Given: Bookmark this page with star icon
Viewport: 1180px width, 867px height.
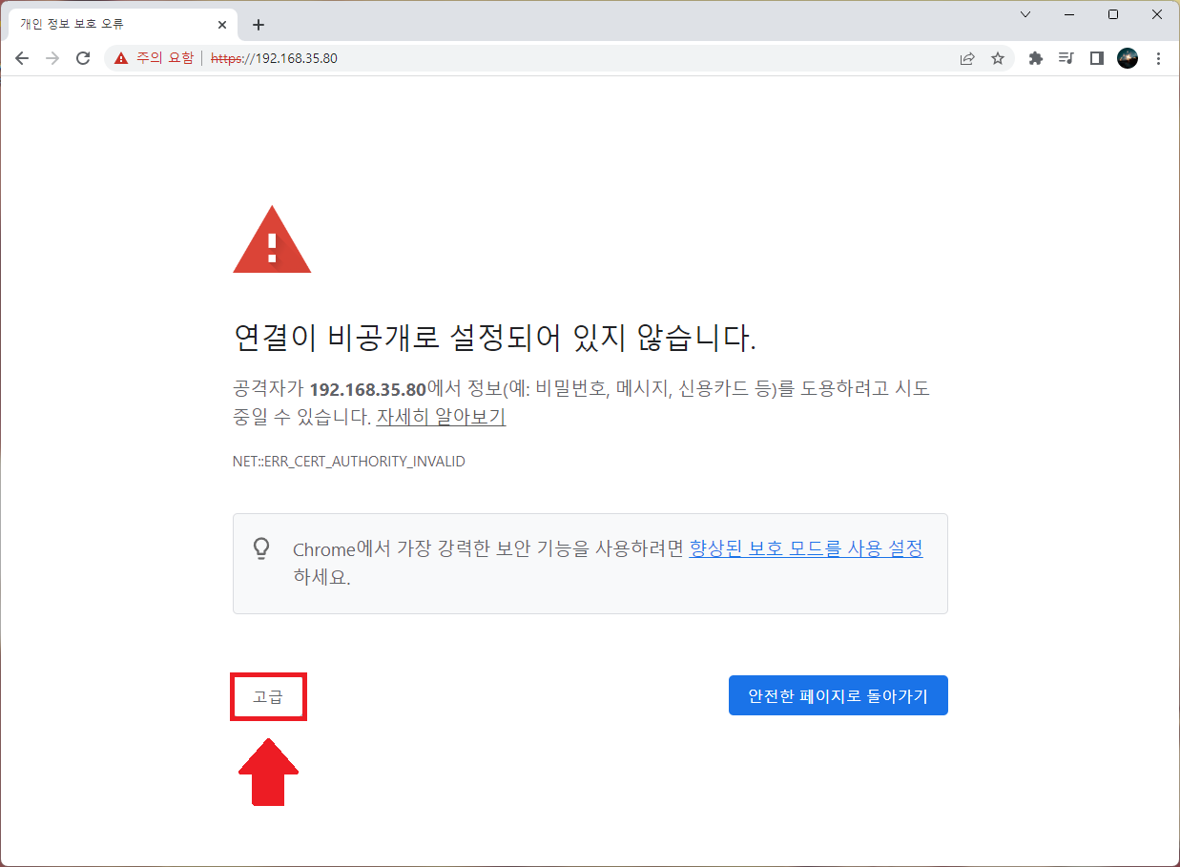Looking at the screenshot, I should (998, 58).
